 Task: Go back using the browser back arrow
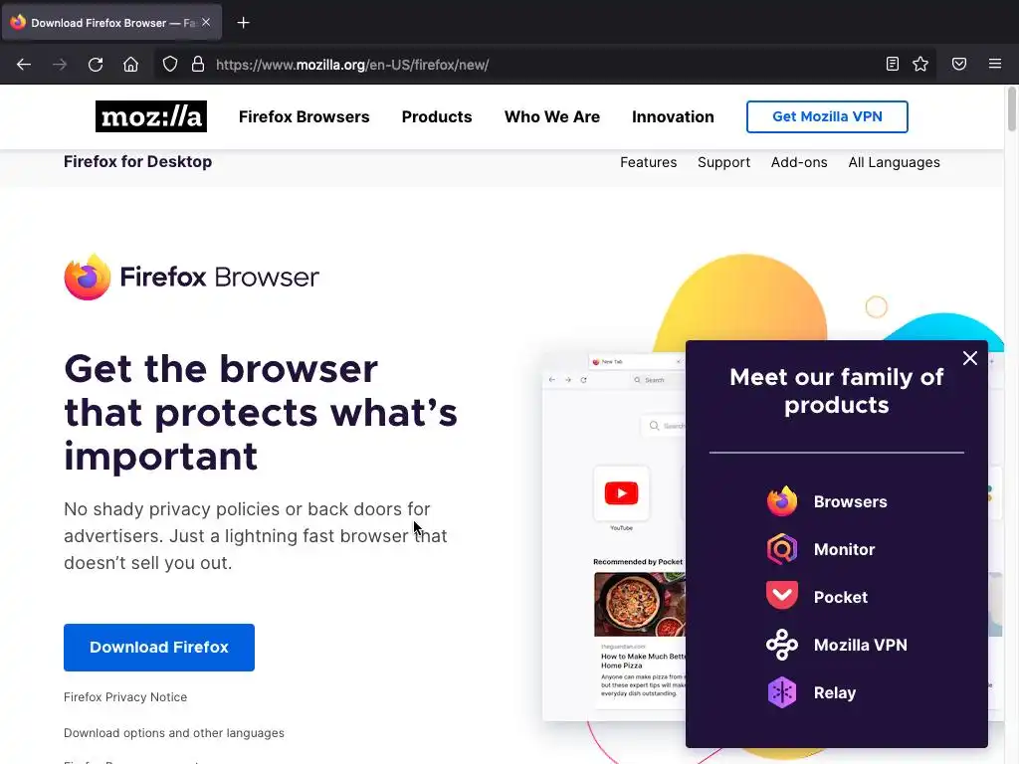(24, 65)
